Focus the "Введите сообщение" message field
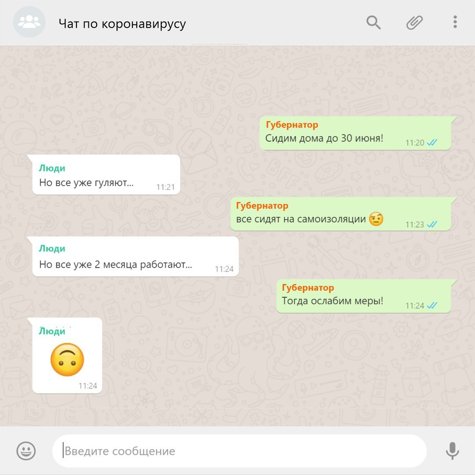The width and height of the screenshot is (475, 475). 239,451
